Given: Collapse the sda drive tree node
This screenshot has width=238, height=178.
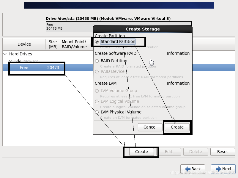Looking at the screenshot, I should [10, 61].
